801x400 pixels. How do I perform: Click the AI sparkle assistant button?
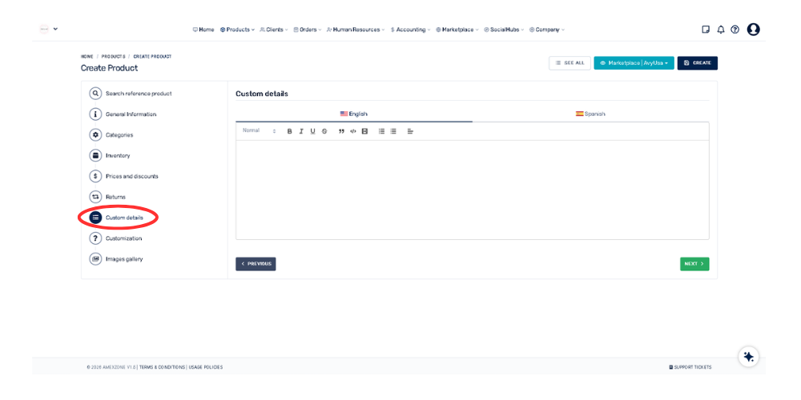748,357
